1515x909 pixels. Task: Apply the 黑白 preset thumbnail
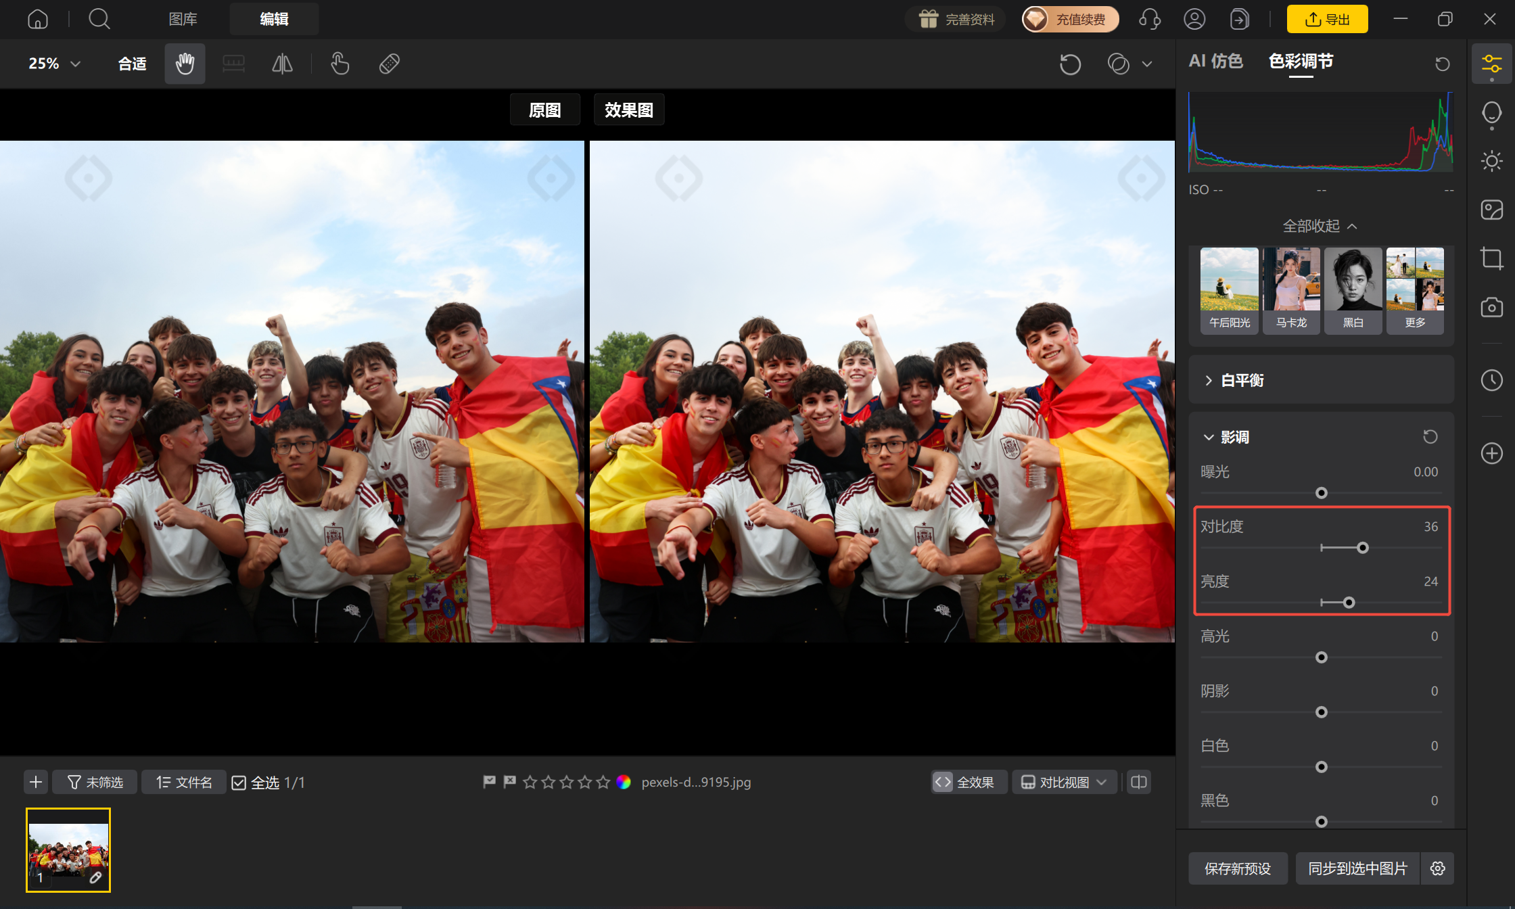[x=1353, y=291]
